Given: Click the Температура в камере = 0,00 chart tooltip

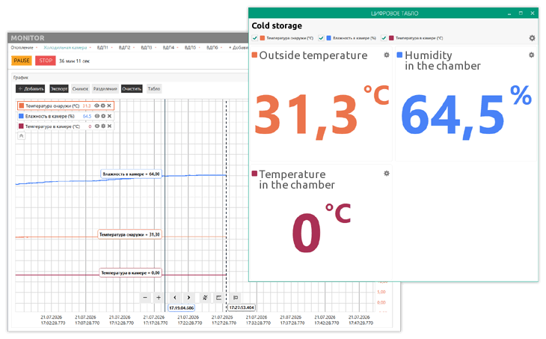Looking at the screenshot, I should (130, 273).
